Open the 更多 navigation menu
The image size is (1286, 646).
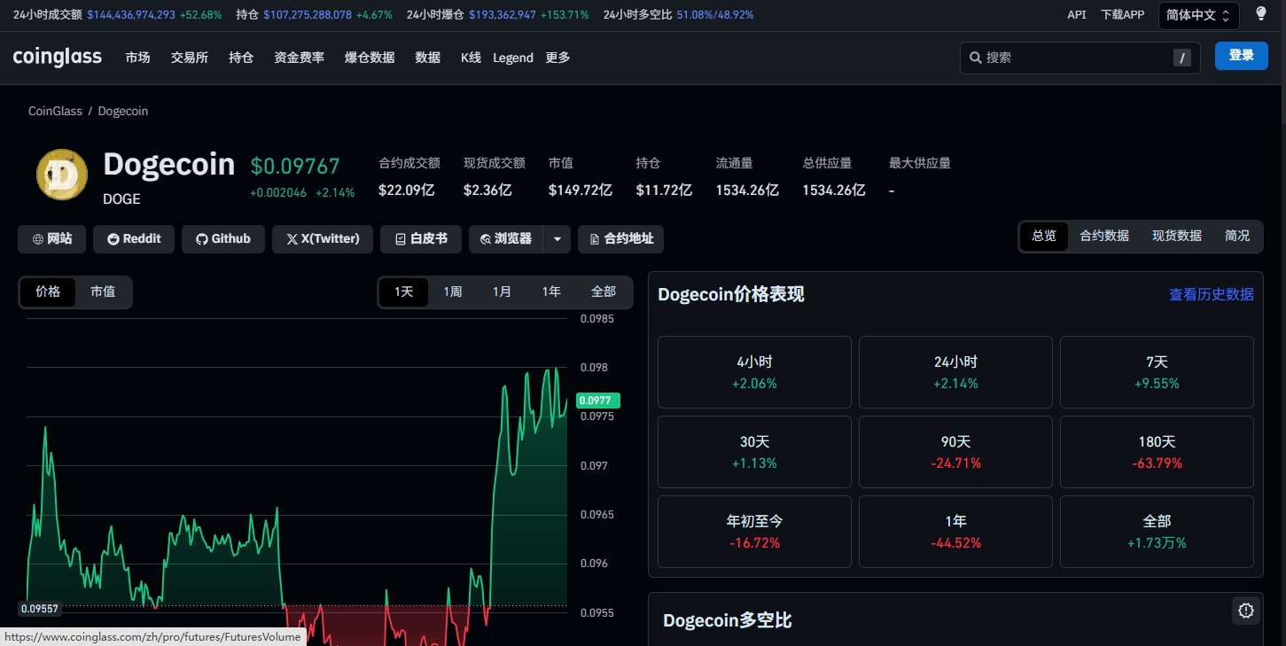pyautogui.click(x=557, y=58)
